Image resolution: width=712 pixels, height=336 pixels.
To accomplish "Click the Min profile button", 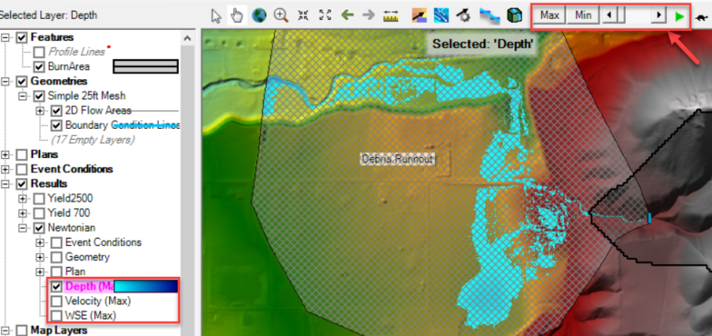I will (x=583, y=15).
